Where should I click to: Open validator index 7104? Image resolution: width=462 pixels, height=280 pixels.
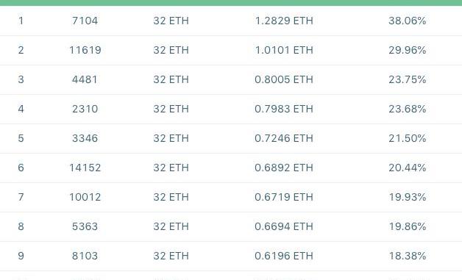pyautogui.click(x=85, y=21)
